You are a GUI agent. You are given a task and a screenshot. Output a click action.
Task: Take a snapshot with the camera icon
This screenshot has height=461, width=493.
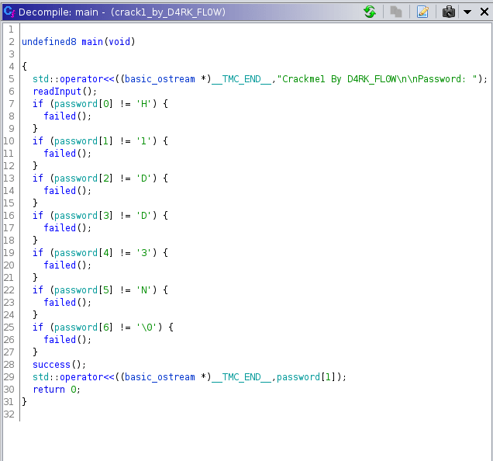click(448, 12)
